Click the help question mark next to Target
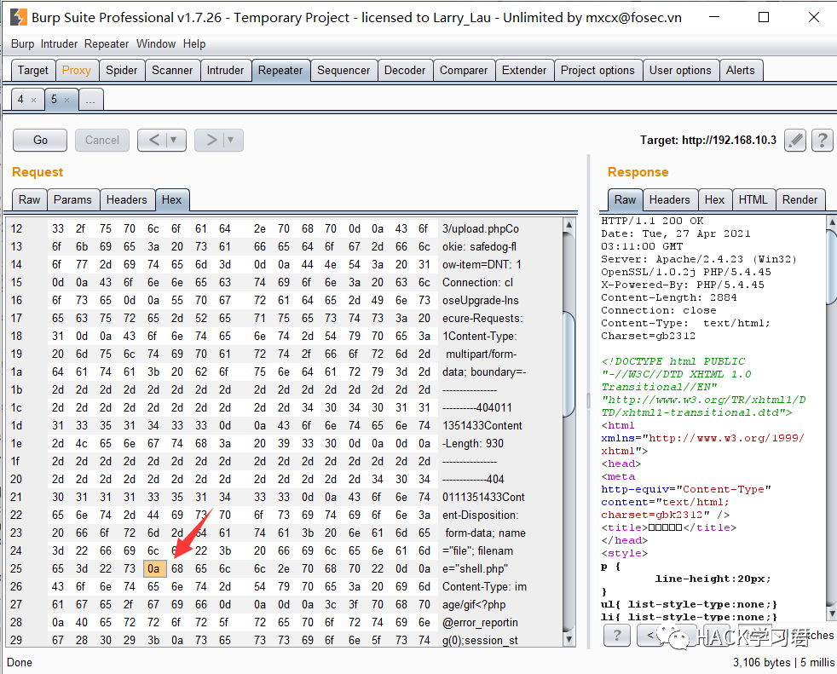837x674 pixels. click(x=823, y=141)
